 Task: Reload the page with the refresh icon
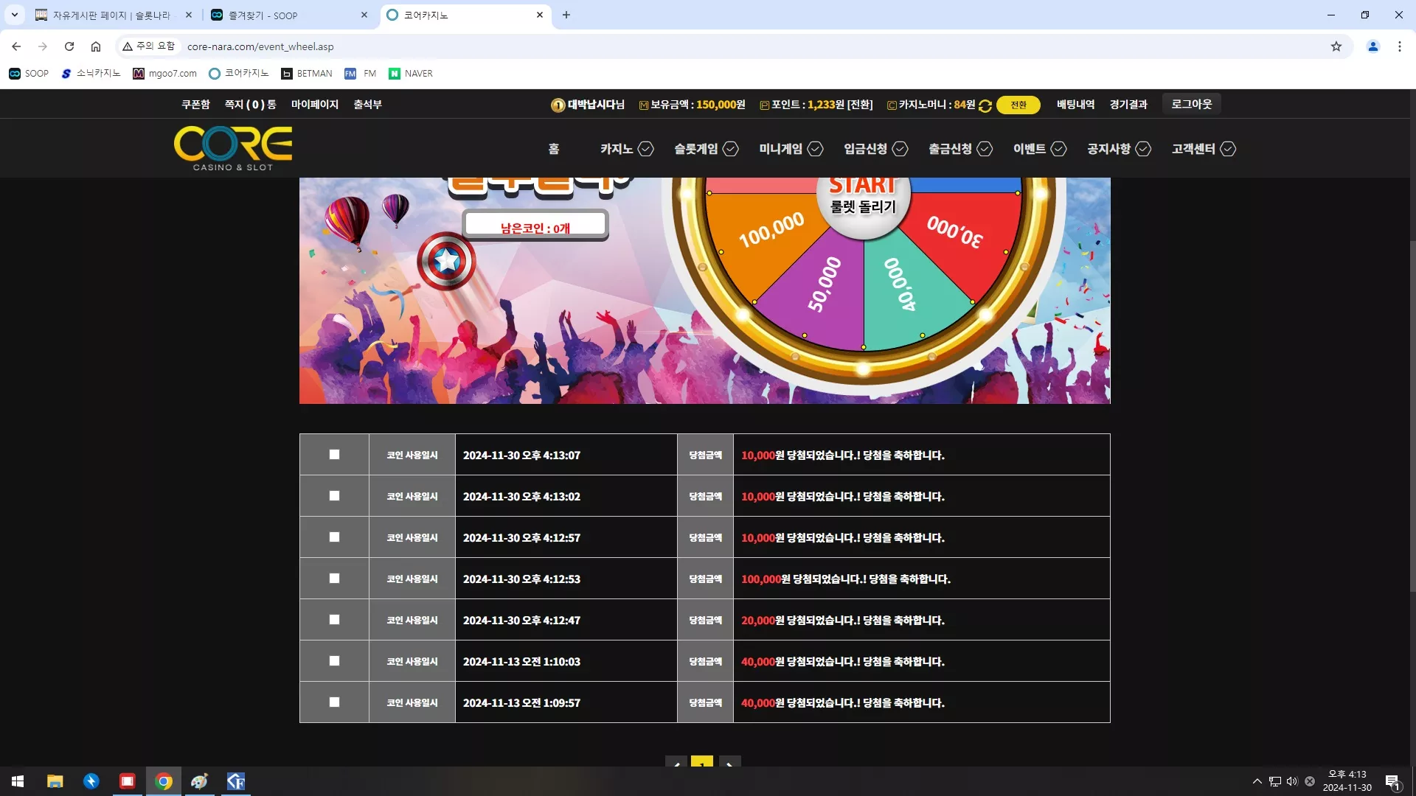coord(69,46)
